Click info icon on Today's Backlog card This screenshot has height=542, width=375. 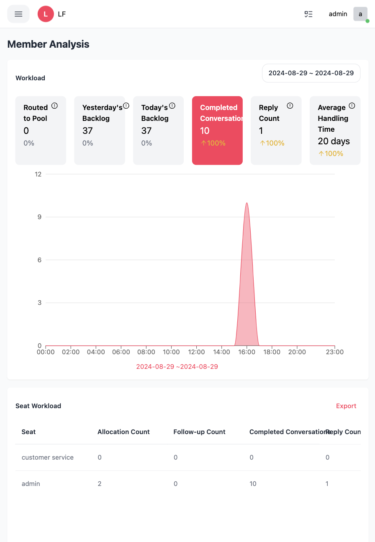point(172,106)
